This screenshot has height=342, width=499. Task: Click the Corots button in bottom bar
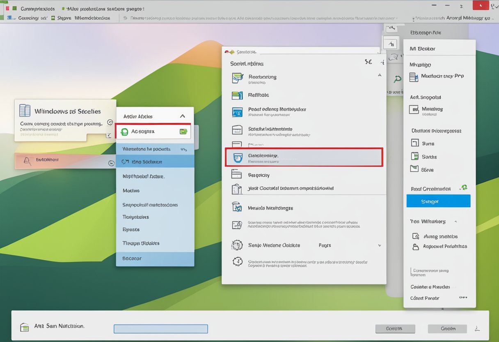(395, 328)
